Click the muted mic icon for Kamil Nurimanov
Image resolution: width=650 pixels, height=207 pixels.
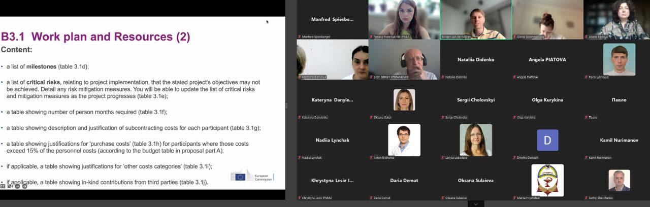[587, 158]
